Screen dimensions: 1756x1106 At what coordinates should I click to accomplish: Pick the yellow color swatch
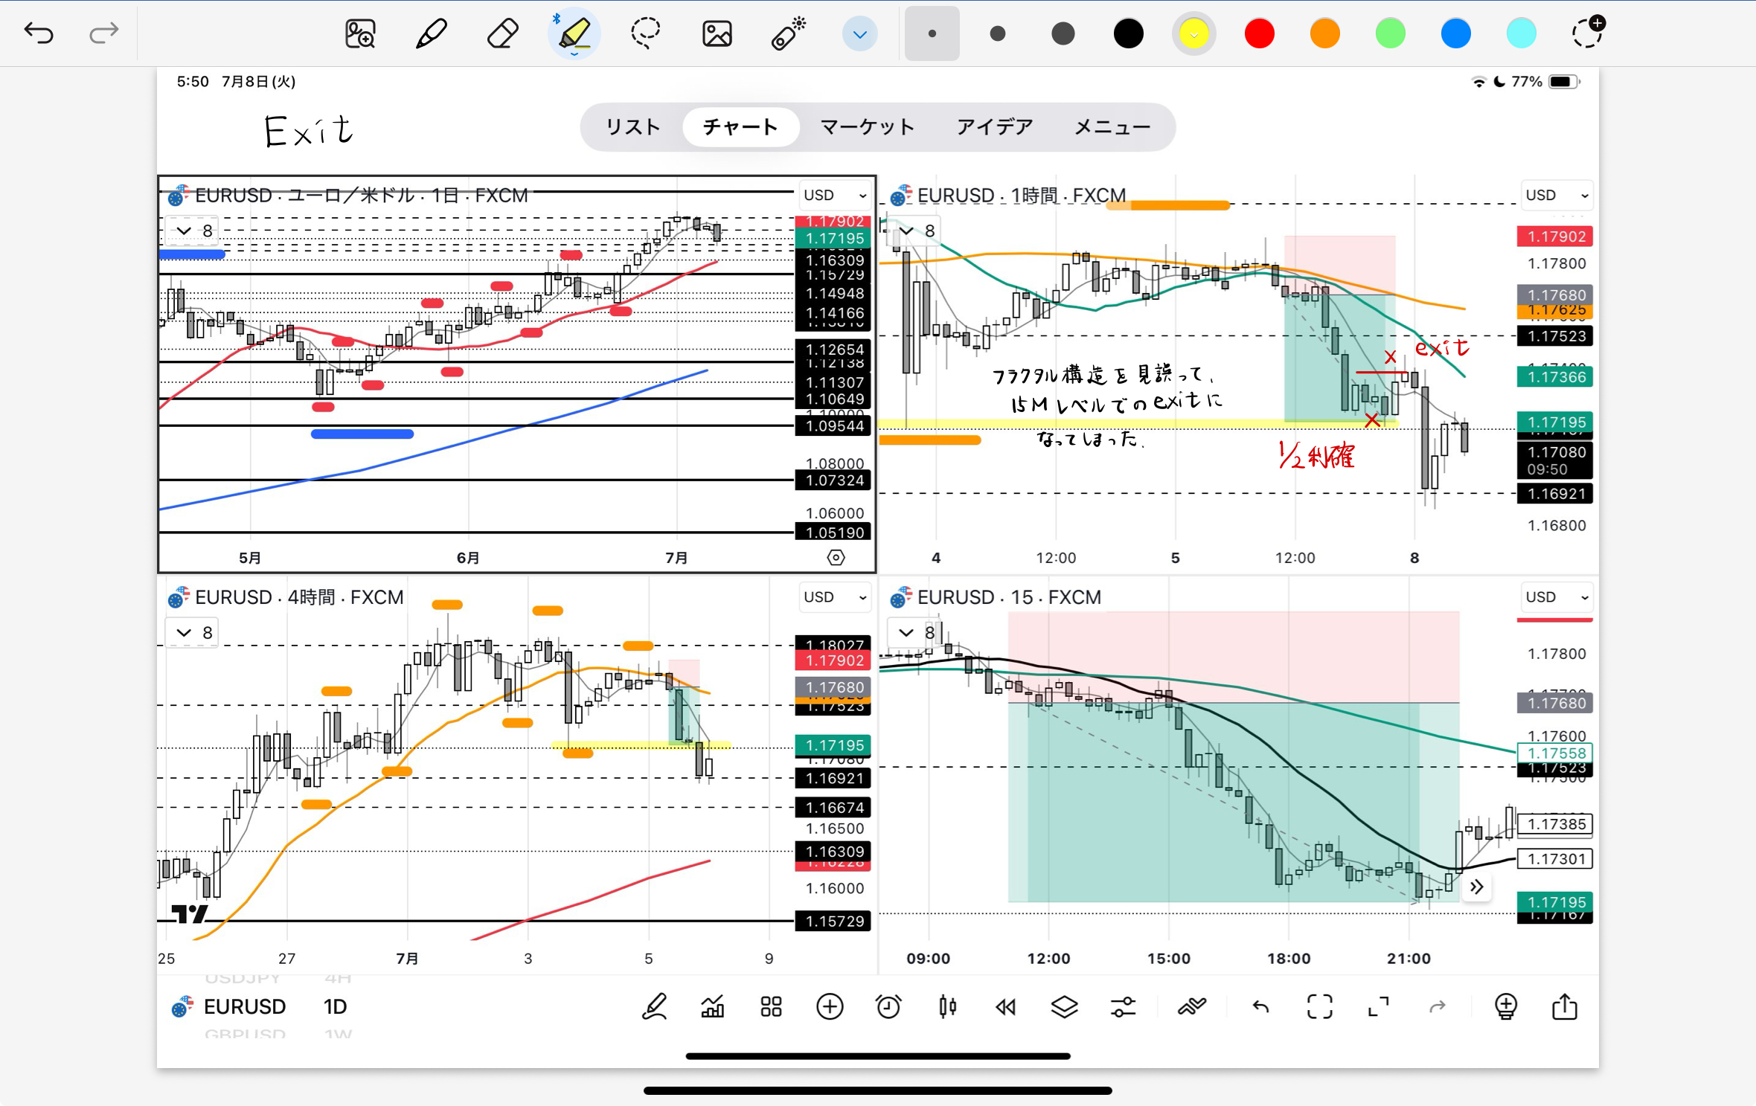[1193, 33]
